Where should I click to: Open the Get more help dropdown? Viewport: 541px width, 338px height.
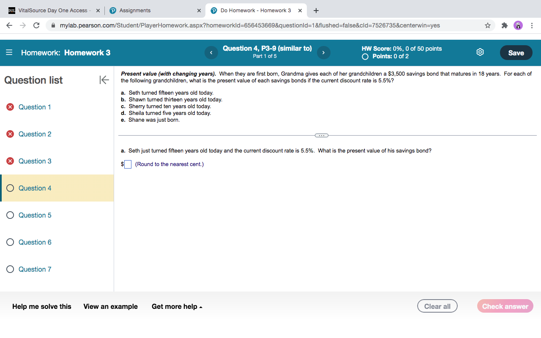[177, 306]
